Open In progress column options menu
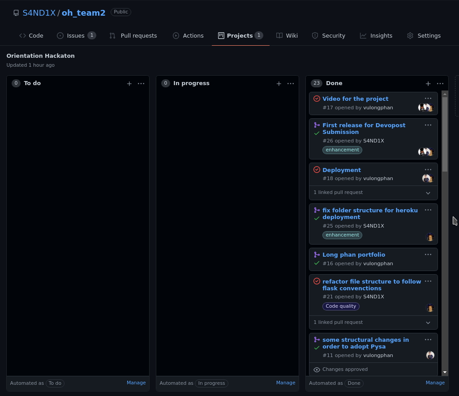This screenshot has width=459, height=396. 291,84
